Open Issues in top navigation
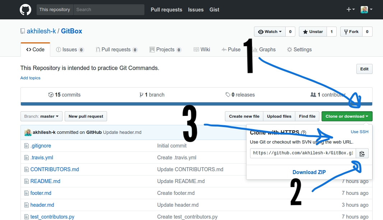383x220 pixels. pyautogui.click(x=196, y=10)
